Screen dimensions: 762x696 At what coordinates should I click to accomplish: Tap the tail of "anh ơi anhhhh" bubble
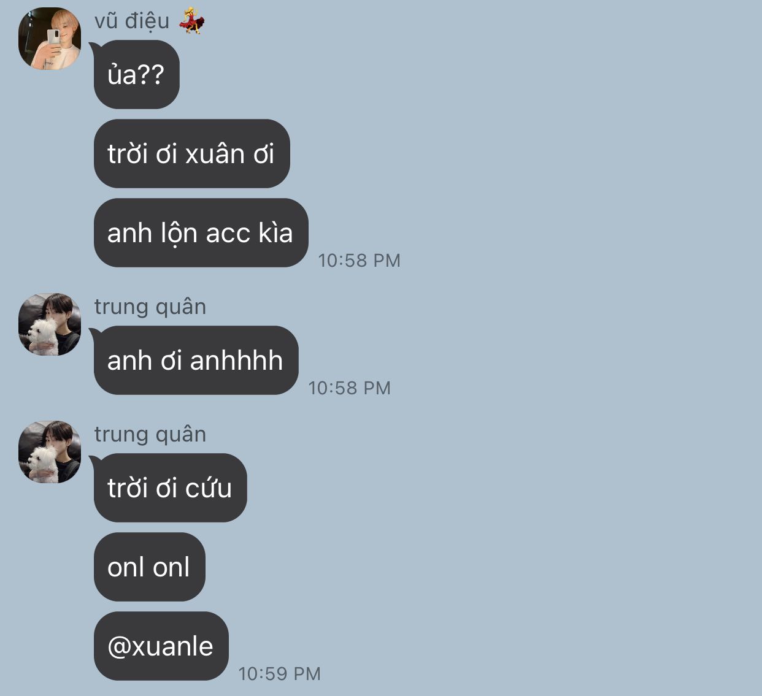click(94, 334)
